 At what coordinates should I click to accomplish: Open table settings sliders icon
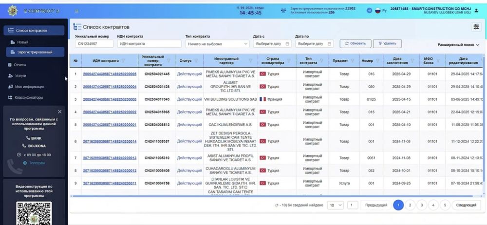[x=476, y=27]
